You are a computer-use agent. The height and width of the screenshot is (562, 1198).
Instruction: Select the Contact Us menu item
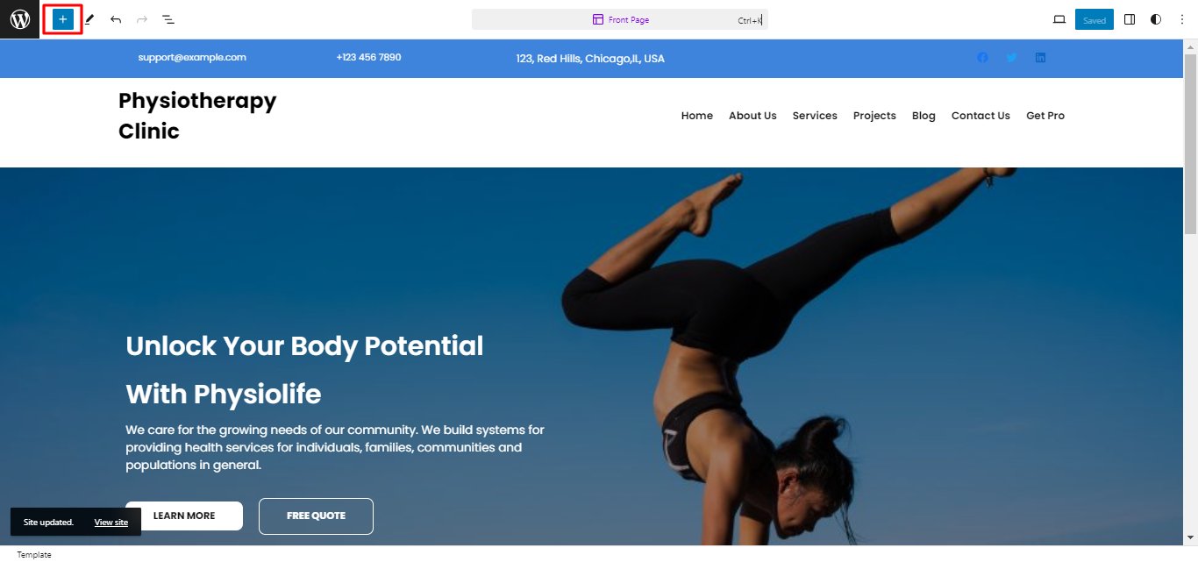[x=981, y=116]
